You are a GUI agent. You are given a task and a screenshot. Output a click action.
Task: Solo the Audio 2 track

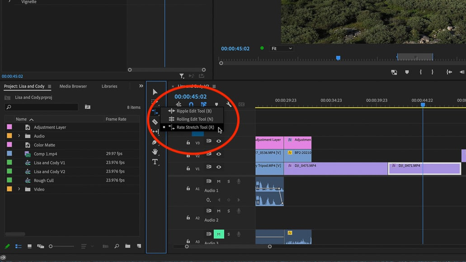pyautogui.click(x=229, y=211)
